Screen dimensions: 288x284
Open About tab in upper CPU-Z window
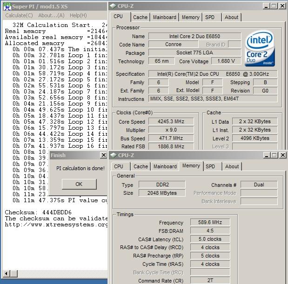231,17
